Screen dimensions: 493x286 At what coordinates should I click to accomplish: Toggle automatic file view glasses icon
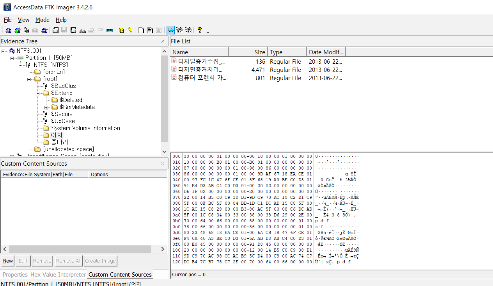tap(170, 30)
